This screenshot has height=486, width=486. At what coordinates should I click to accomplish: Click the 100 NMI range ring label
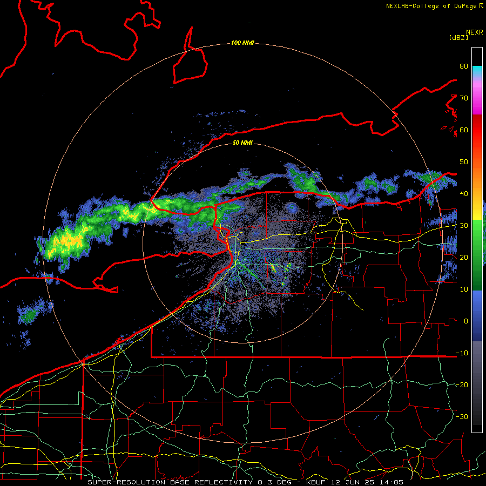(242, 43)
